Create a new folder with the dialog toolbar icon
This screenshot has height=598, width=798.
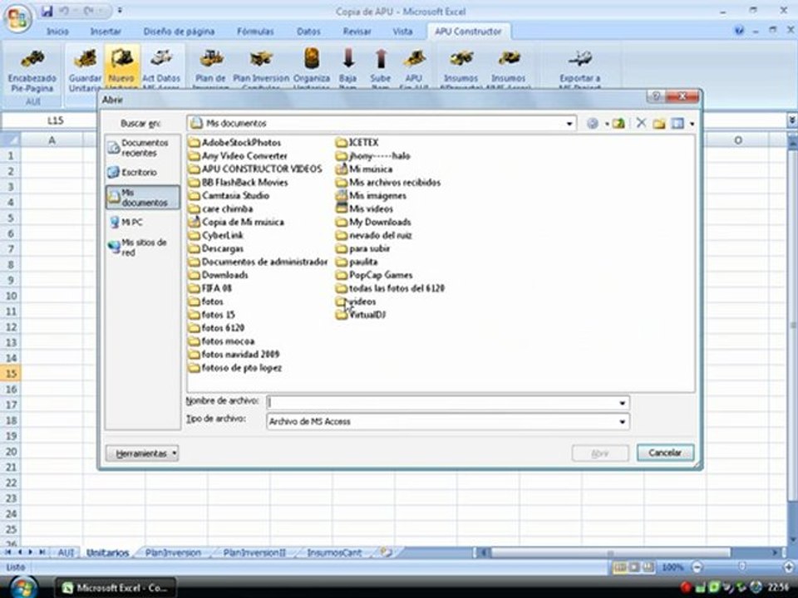(x=659, y=123)
